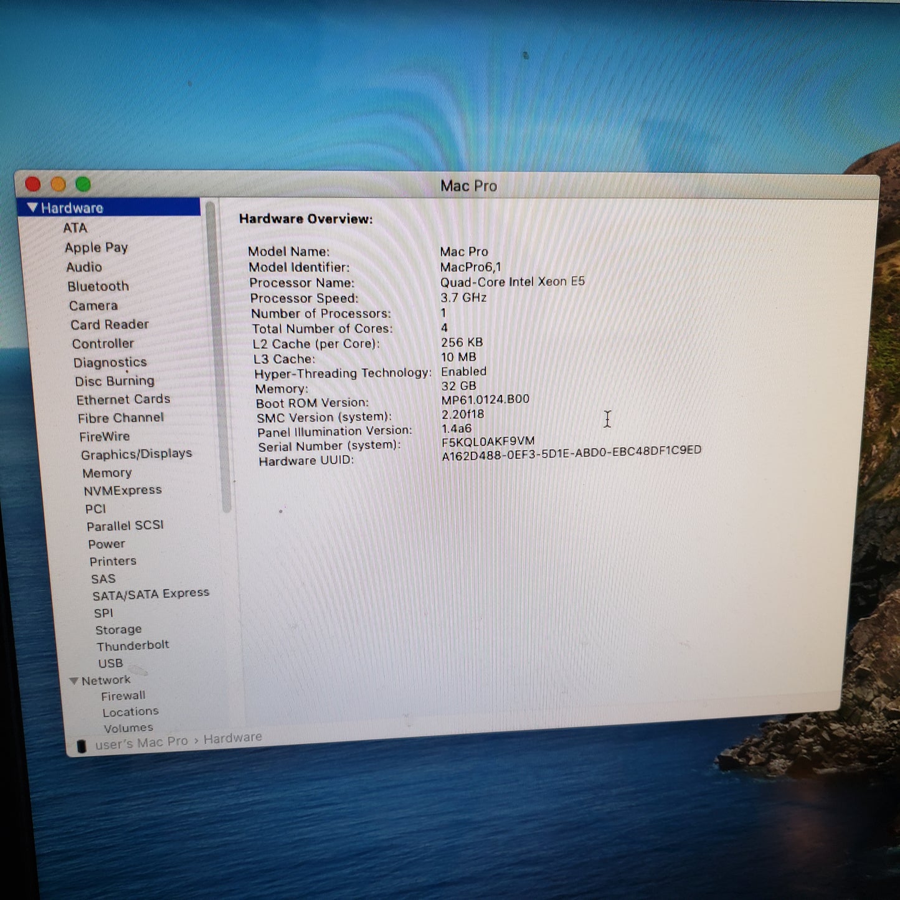Screen dimensions: 900x900
Task: Click "Hardware" in the path bar
Action: (x=233, y=738)
